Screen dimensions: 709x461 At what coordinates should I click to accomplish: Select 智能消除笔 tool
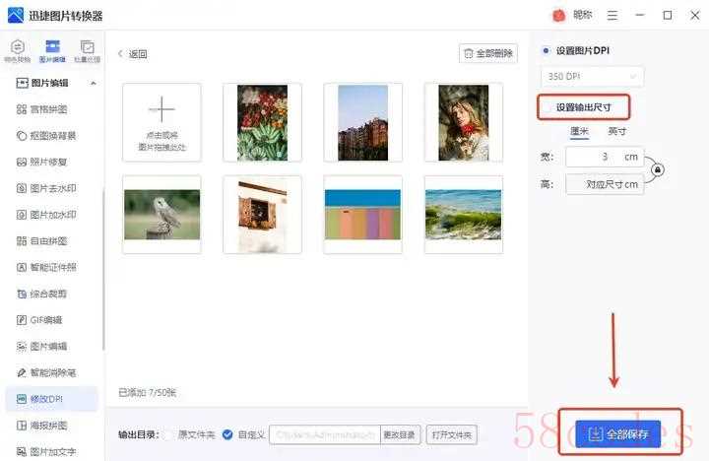coord(46,372)
